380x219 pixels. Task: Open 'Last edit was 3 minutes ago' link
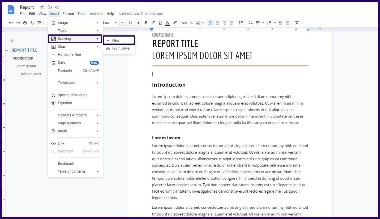click(x=141, y=14)
